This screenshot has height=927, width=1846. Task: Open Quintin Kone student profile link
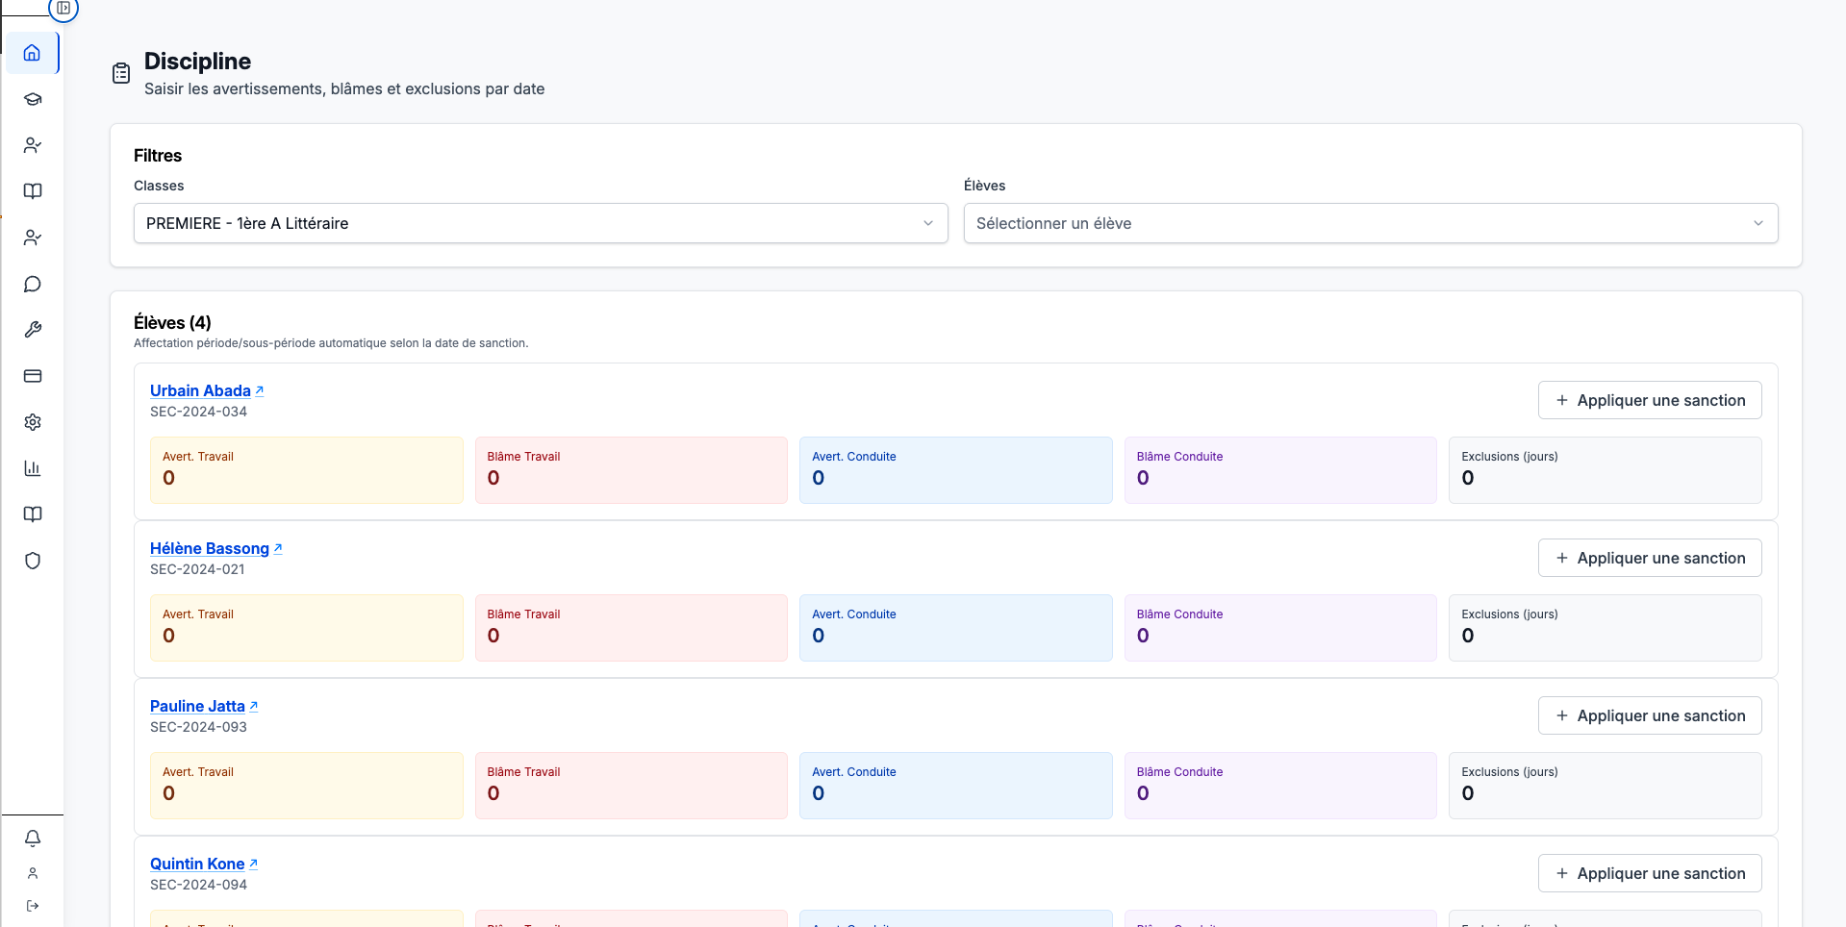coord(197,864)
